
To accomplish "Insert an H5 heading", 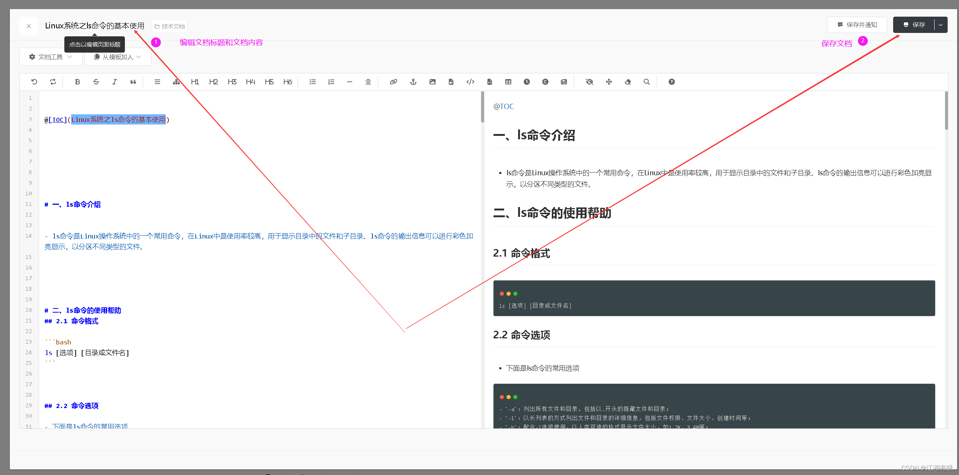I will (x=269, y=82).
